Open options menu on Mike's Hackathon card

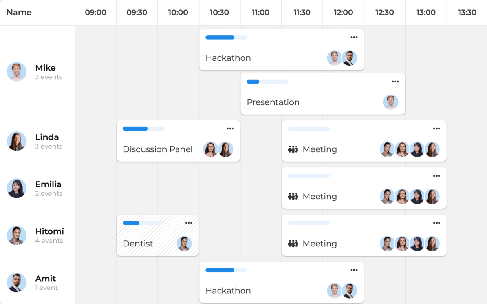tap(354, 38)
